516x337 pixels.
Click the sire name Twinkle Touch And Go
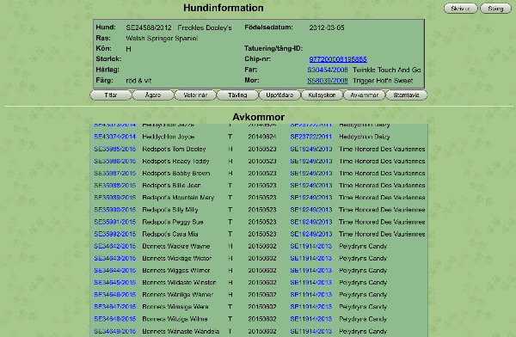point(387,70)
